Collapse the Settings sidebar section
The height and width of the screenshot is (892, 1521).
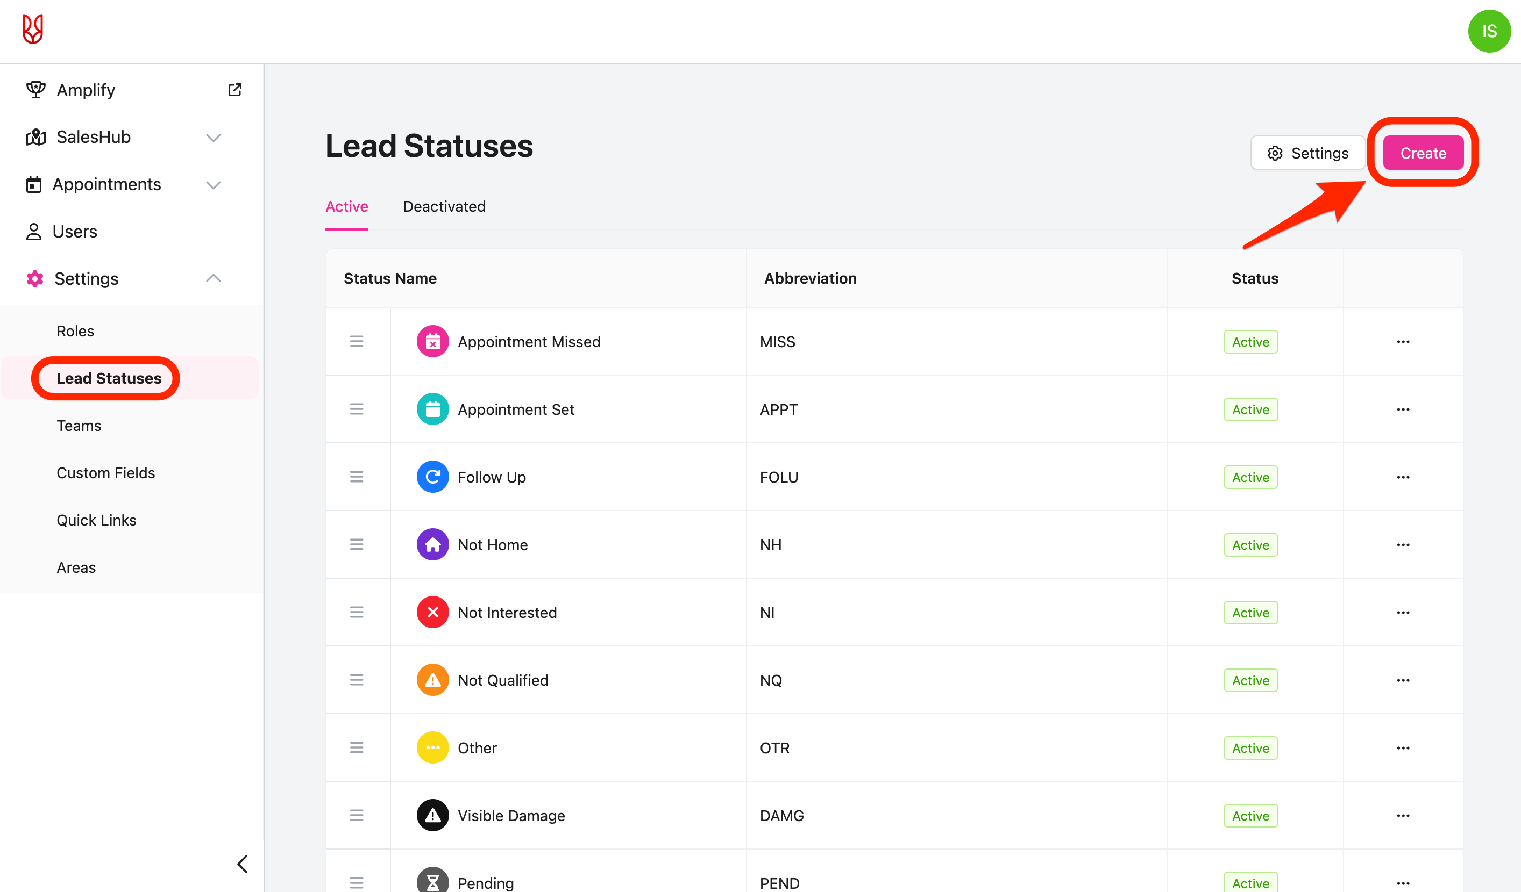click(213, 279)
